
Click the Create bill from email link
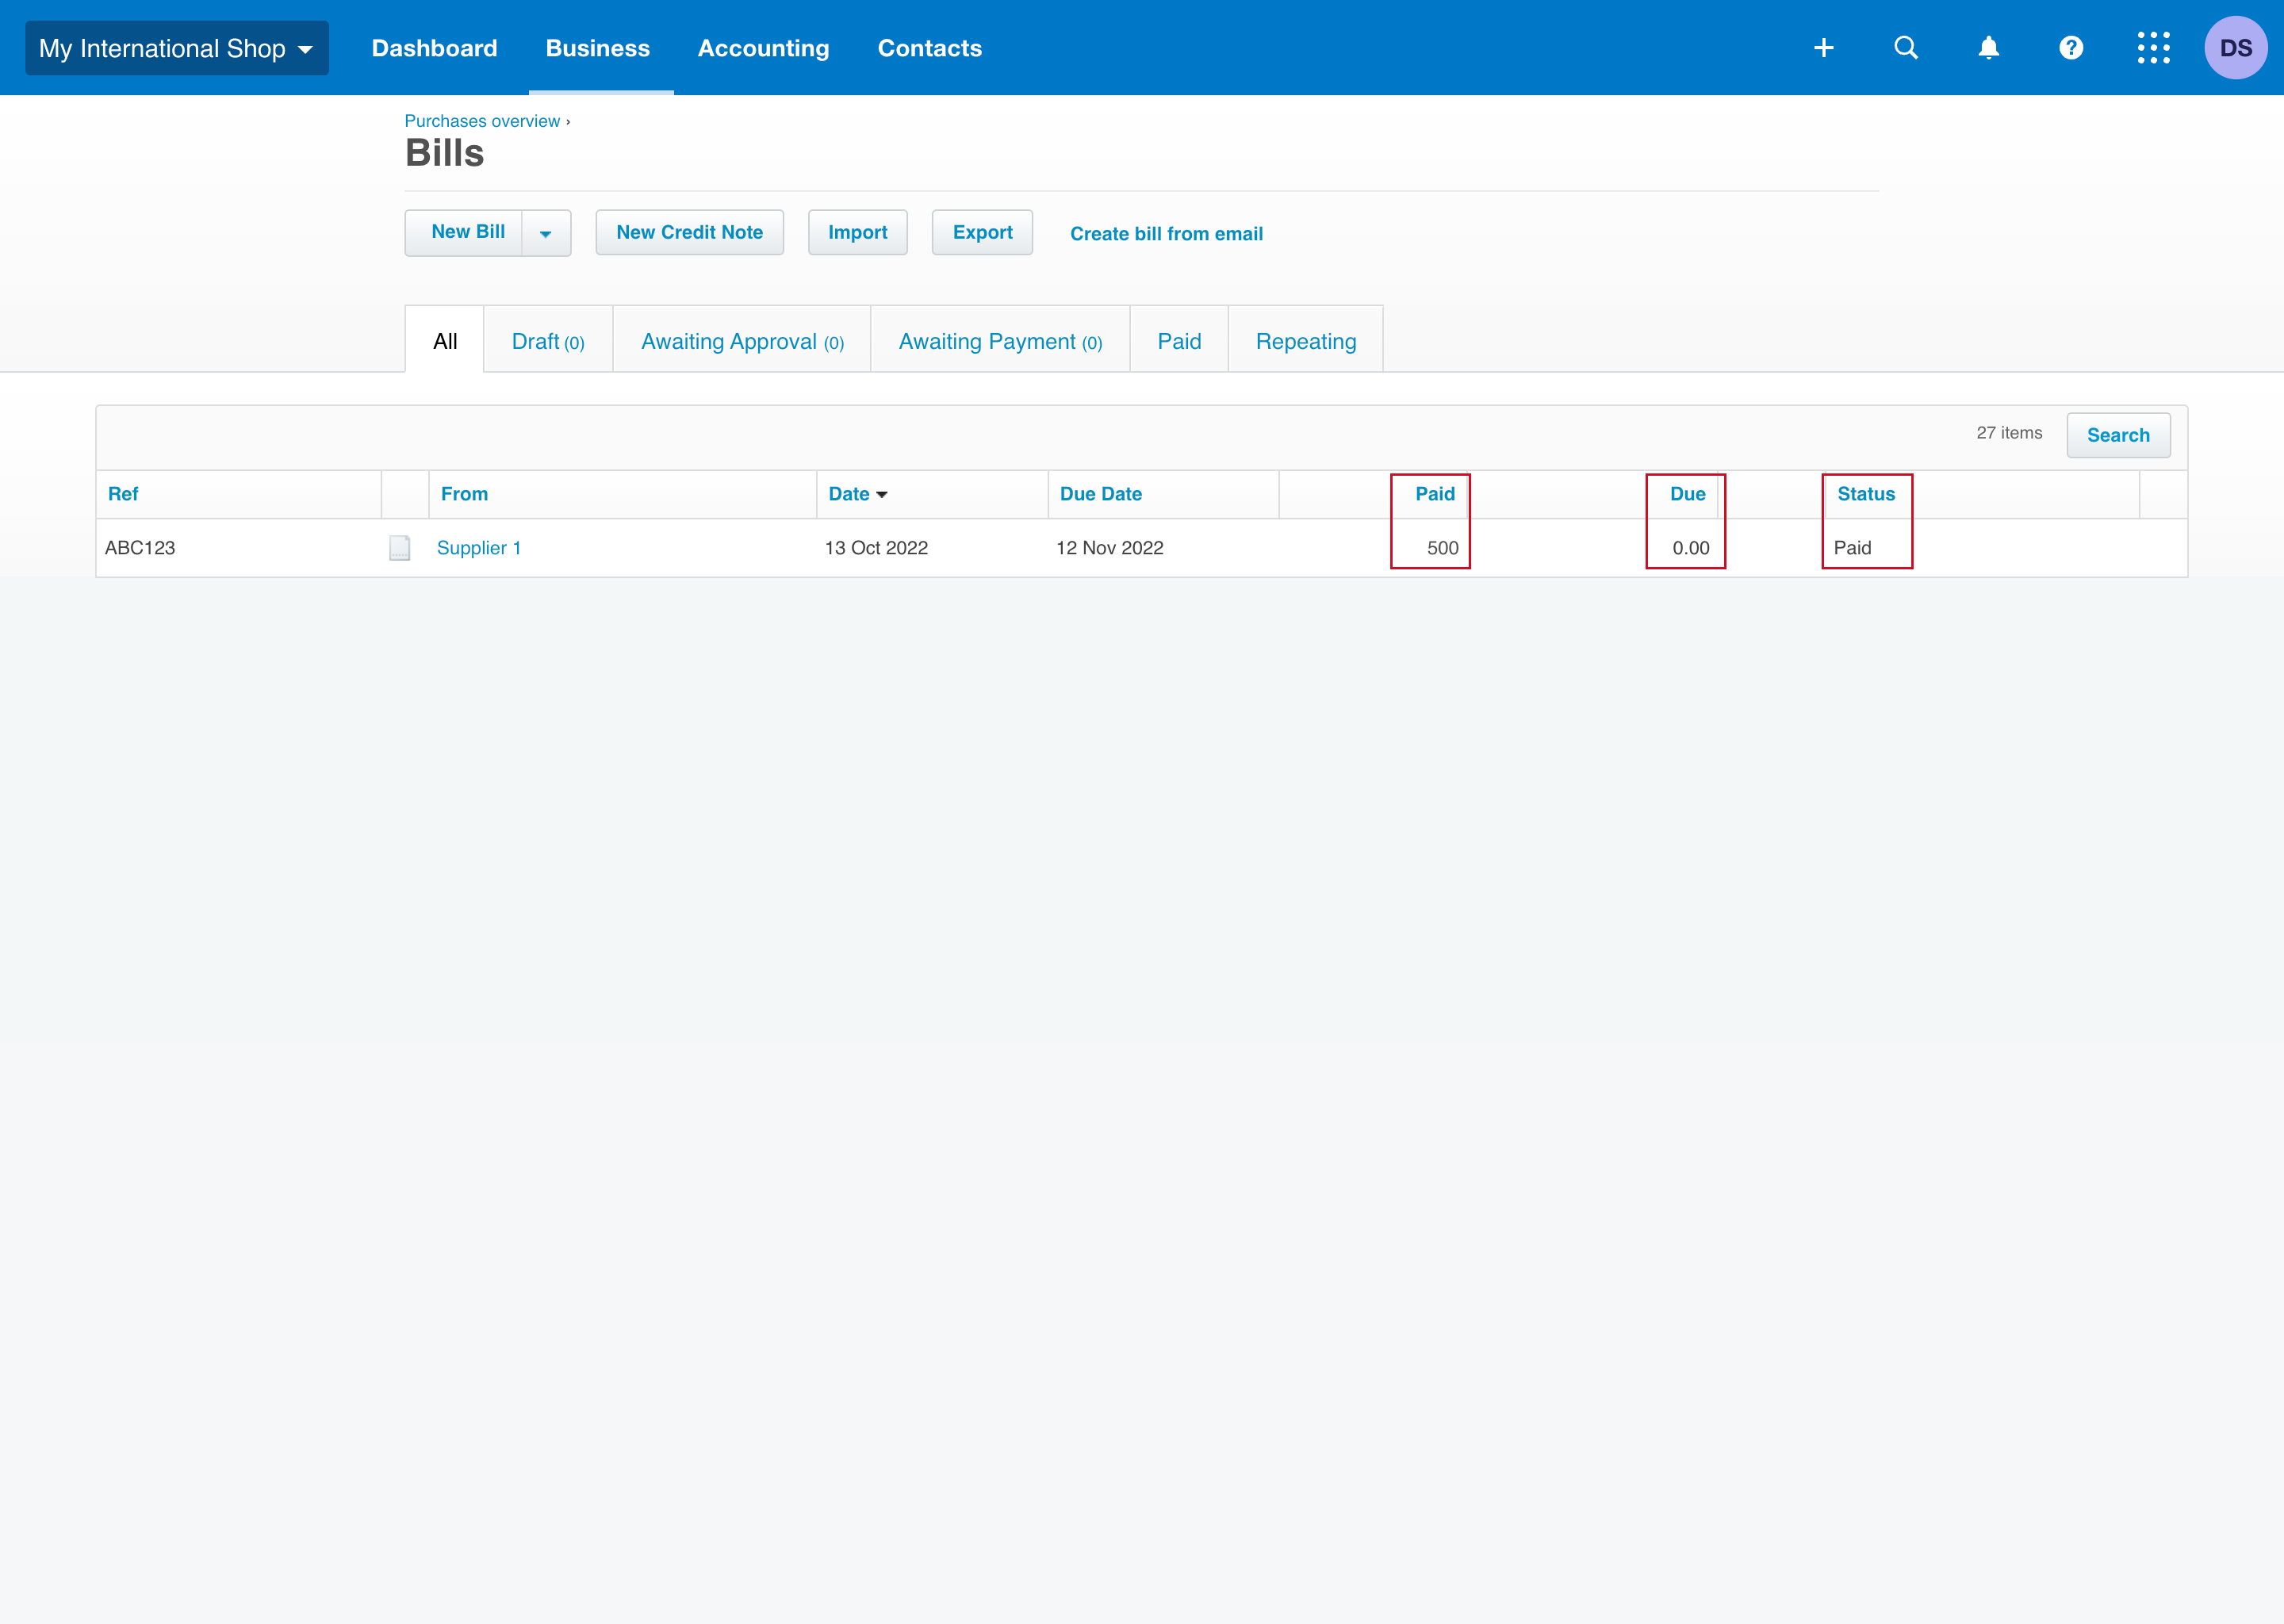(x=1167, y=234)
